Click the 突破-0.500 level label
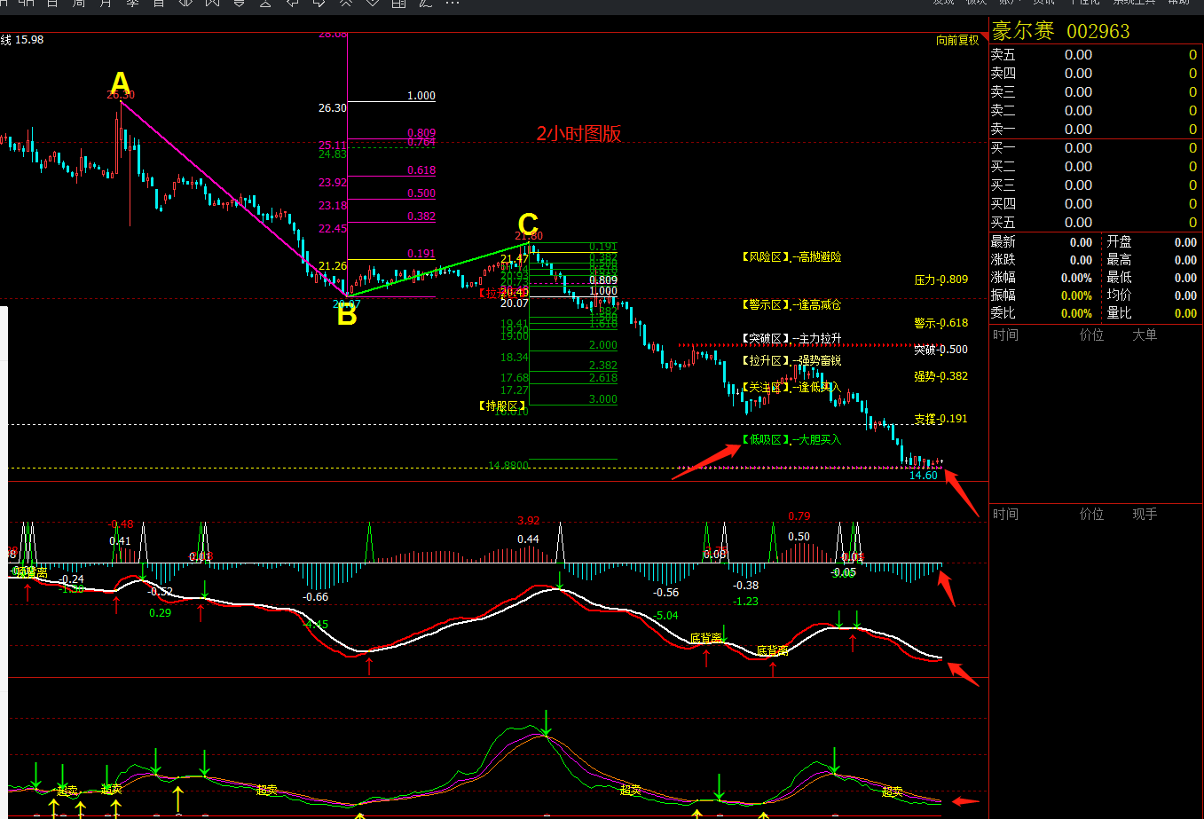 tap(941, 350)
